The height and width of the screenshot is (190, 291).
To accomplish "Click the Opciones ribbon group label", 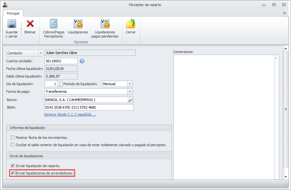I will pyautogui.click(x=81, y=42).
